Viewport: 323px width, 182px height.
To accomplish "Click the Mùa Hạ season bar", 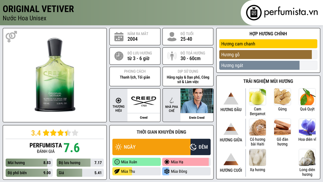I will (x=186, y=162).
